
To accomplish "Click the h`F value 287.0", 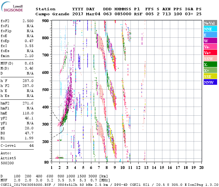I will 28,81.
